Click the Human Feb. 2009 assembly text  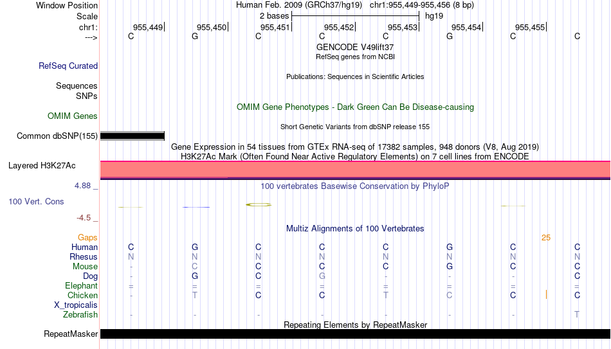click(x=299, y=5)
